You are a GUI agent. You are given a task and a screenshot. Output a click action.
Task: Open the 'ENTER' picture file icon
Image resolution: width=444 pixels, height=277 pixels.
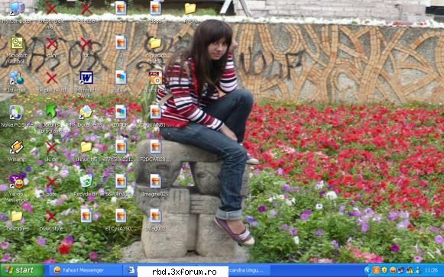coord(121,112)
